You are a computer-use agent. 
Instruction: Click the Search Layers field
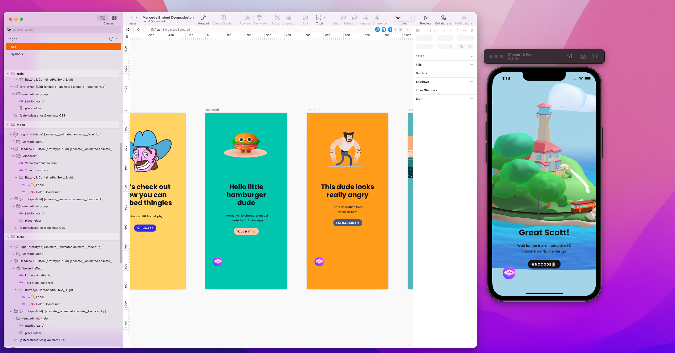point(63,30)
